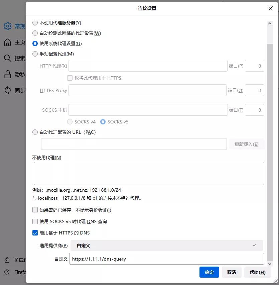
Task: Enable 使用 SOCKS v5 时代理 DNS 查询
Action: pos(35,221)
